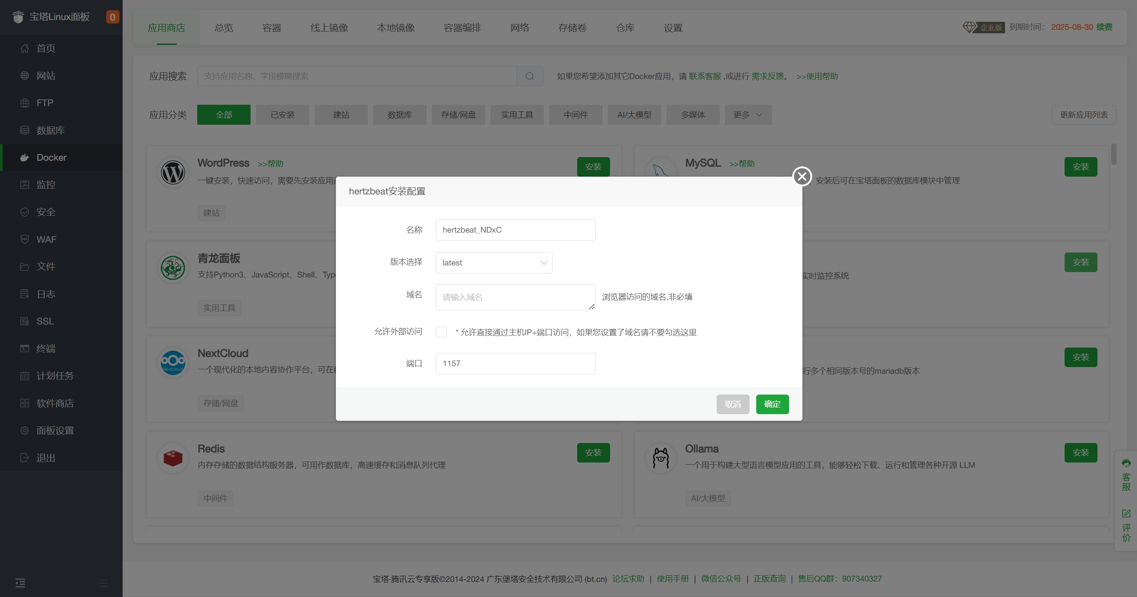
Task: Click the terminal (终端) sidebar icon
Action: [25, 348]
